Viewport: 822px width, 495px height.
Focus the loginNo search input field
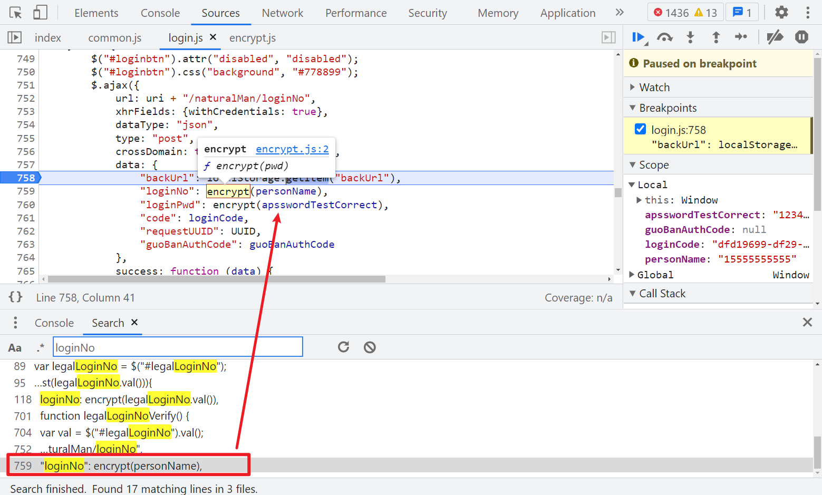click(178, 347)
